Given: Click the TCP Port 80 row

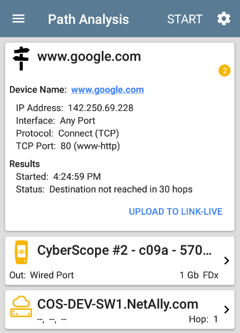Looking at the screenshot, I should point(68,146).
